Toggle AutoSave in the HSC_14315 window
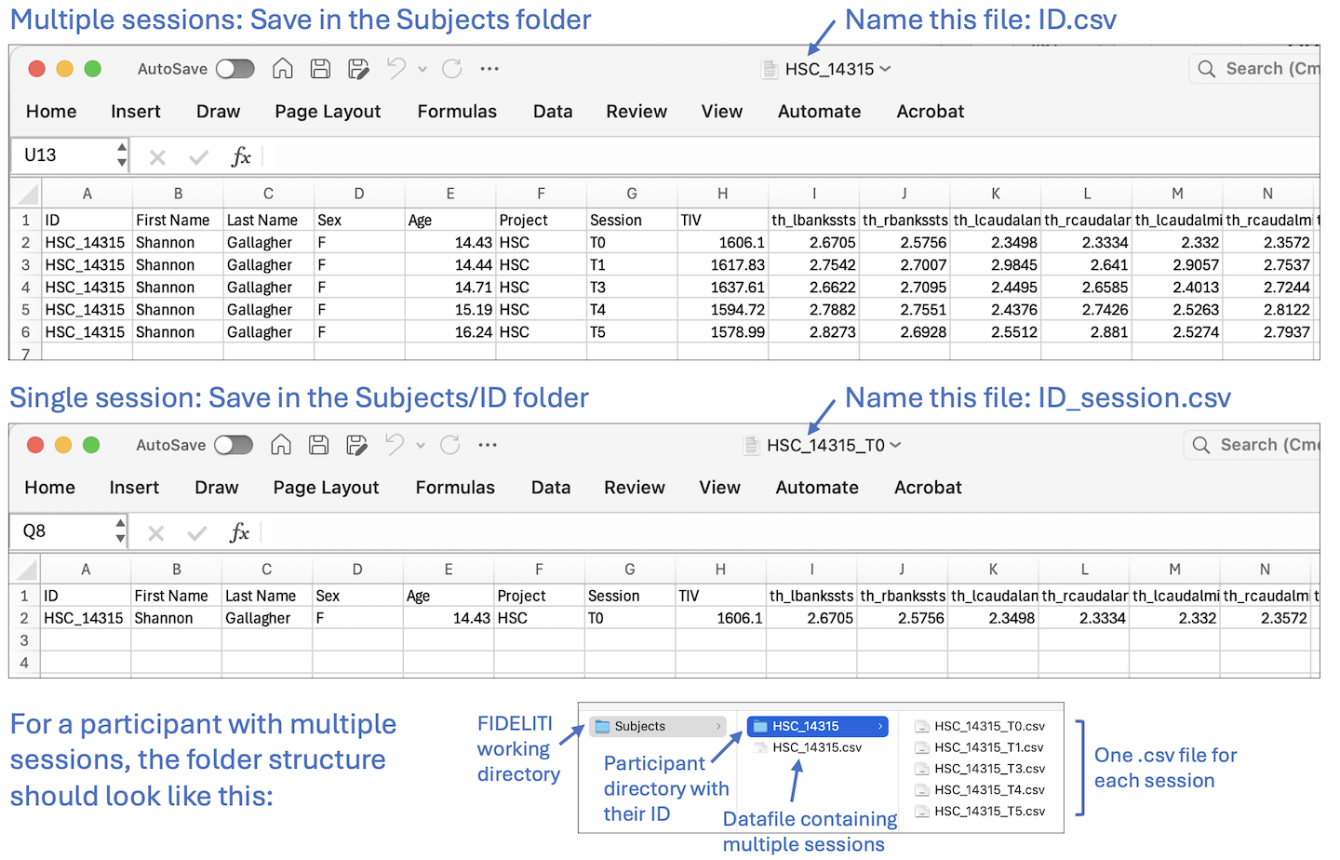Viewport: 1340px width, 860px height. tap(235, 69)
